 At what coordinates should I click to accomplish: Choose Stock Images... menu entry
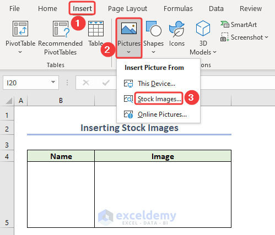pos(159,99)
